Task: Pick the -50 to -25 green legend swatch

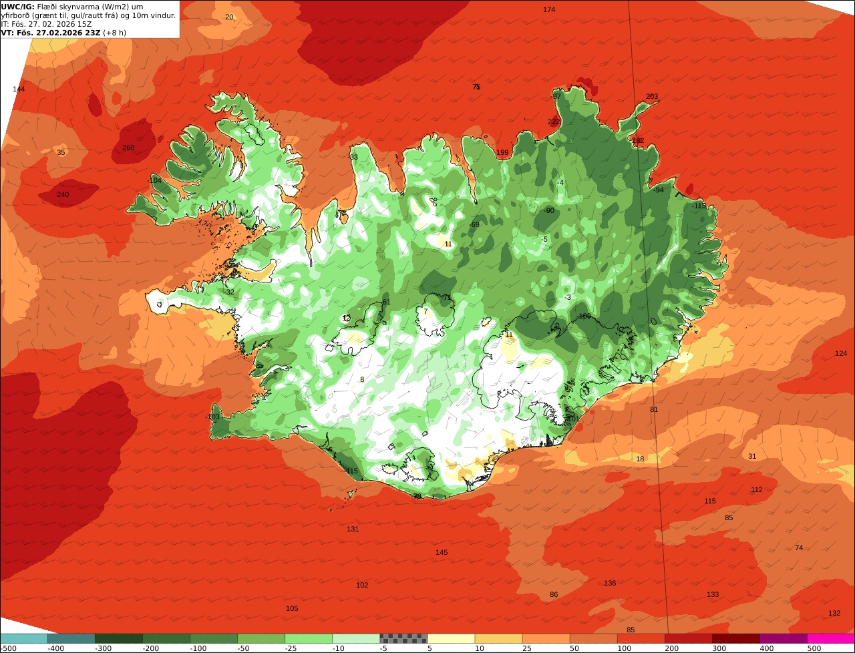Action: [x=261, y=638]
